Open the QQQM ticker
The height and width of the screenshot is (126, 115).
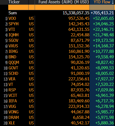pos(14,62)
